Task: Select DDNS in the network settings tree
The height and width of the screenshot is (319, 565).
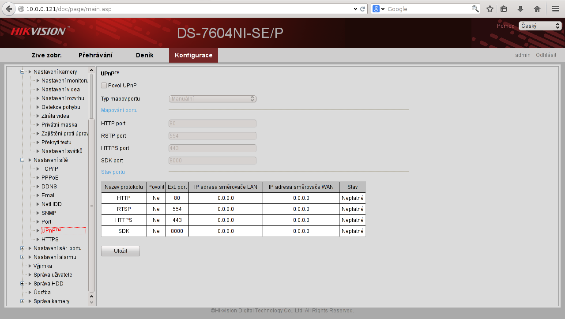Action: click(49, 187)
